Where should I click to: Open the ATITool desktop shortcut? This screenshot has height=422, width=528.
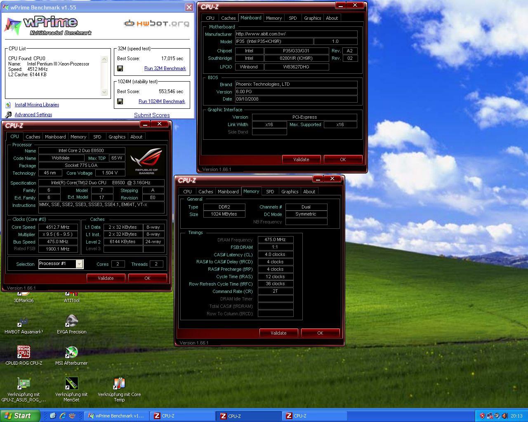click(x=72, y=297)
